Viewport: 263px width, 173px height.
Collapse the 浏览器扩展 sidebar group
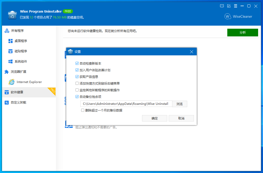pos(6,72)
